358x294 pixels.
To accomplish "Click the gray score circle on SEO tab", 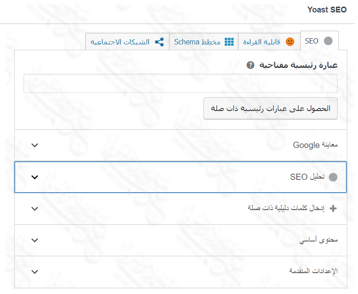I will coord(328,41).
